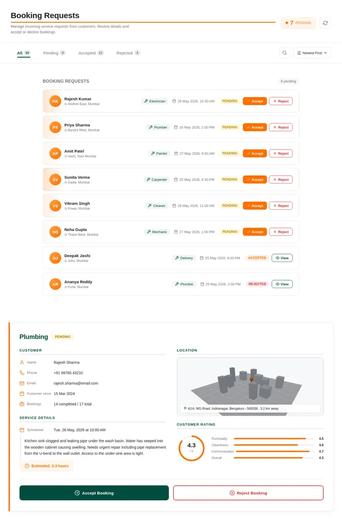The height and width of the screenshot is (523, 342).
Task: Accept Priya Sharma's booking request
Action: tap(255, 128)
